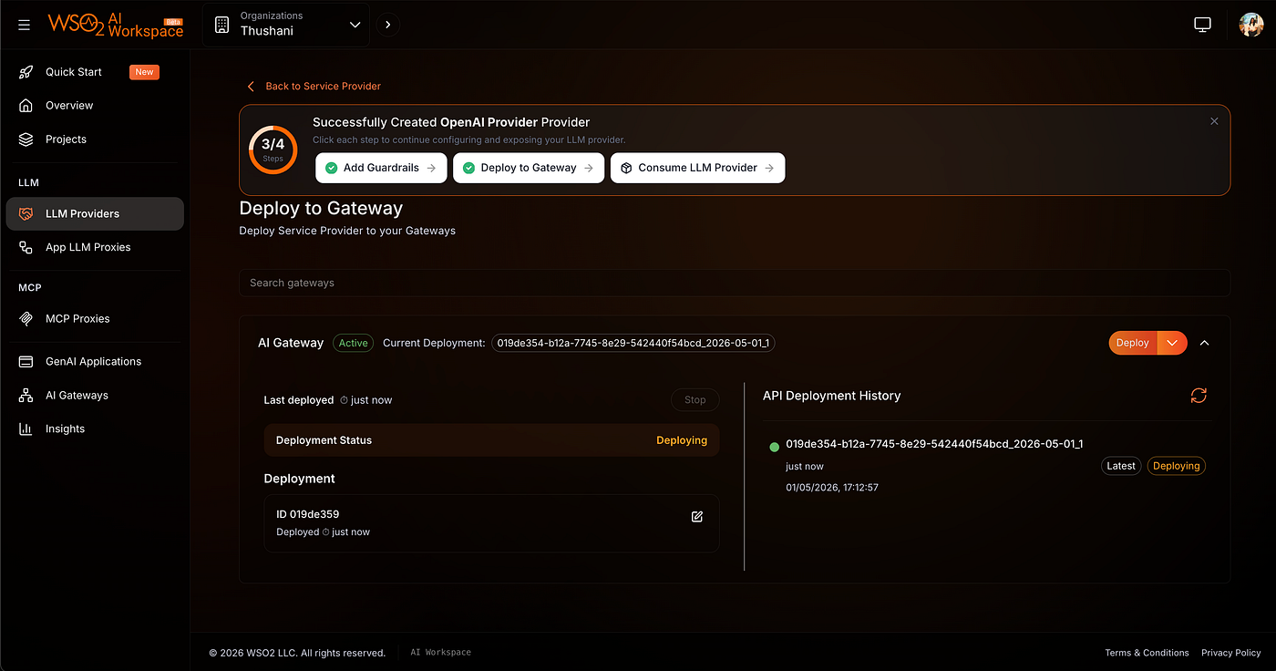Click the Deploy to Gateway step button
1276x671 pixels.
pyautogui.click(x=529, y=168)
